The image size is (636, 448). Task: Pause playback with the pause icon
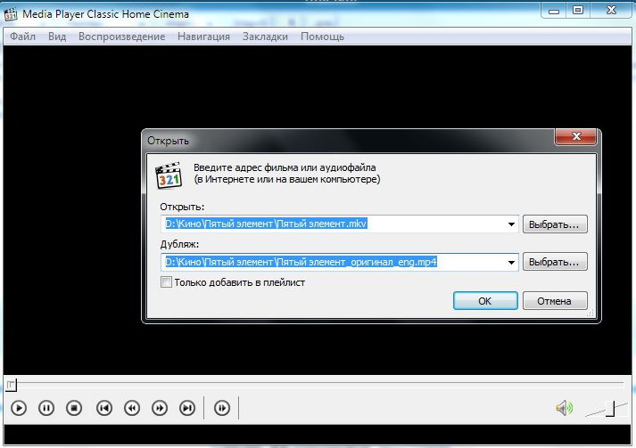[46, 408]
